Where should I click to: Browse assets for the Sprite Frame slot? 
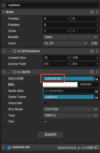pos(97,97)
